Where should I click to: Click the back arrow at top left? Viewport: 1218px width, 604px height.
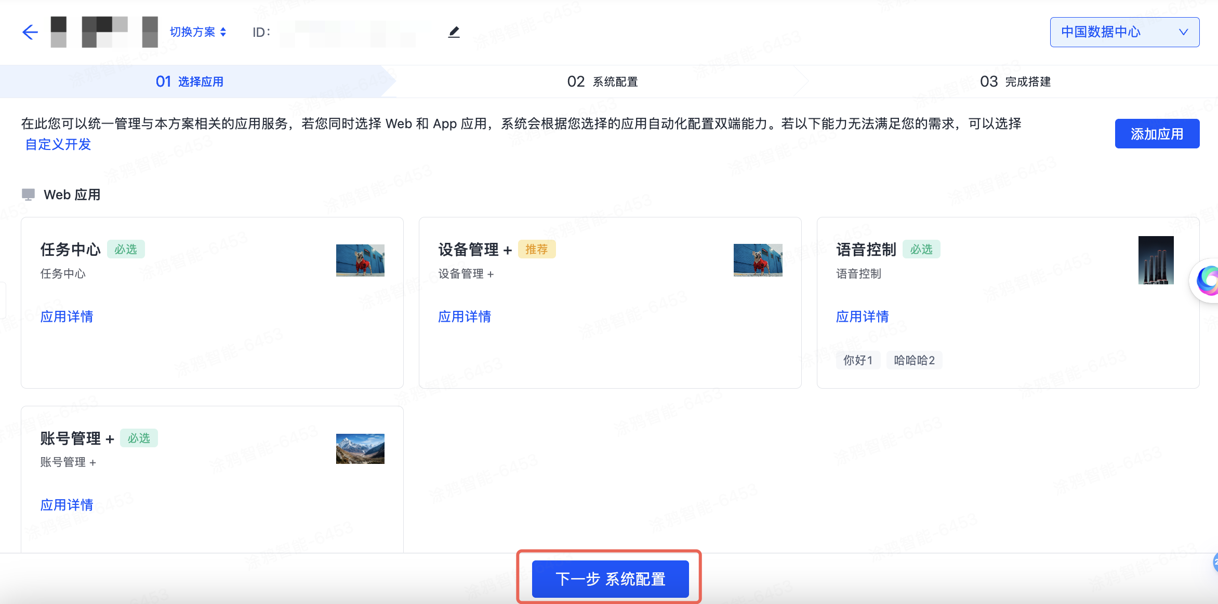[30, 32]
